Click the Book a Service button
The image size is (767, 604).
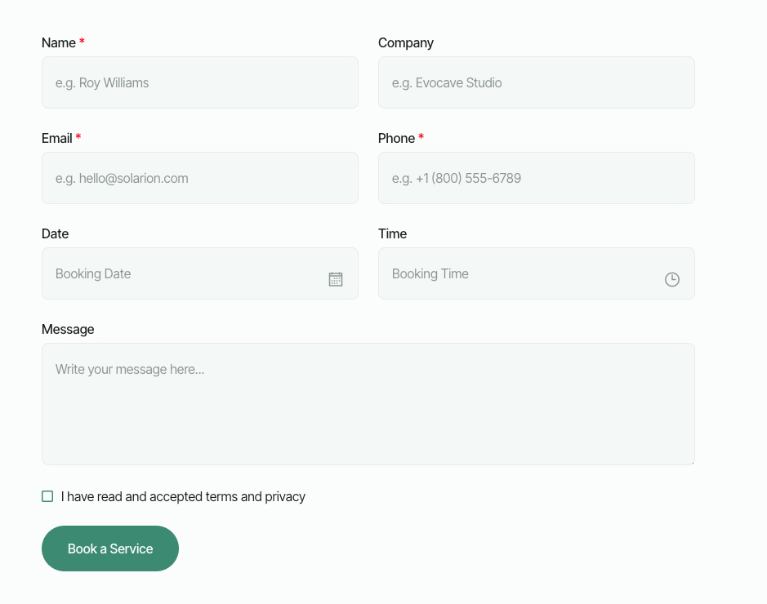click(109, 548)
